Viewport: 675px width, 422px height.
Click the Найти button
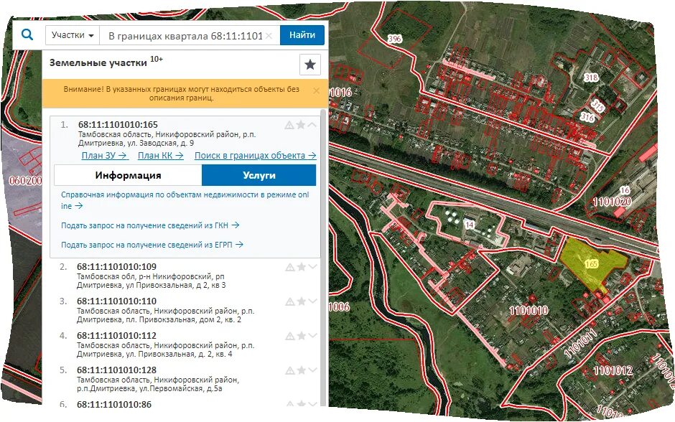click(302, 34)
